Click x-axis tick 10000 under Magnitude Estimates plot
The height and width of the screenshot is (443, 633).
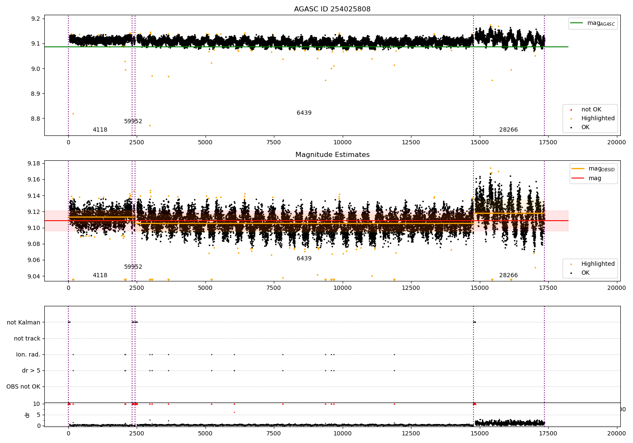pos(342,288)
